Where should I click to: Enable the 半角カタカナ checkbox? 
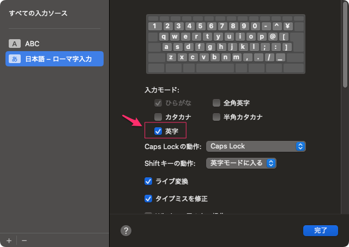point(216,117)
